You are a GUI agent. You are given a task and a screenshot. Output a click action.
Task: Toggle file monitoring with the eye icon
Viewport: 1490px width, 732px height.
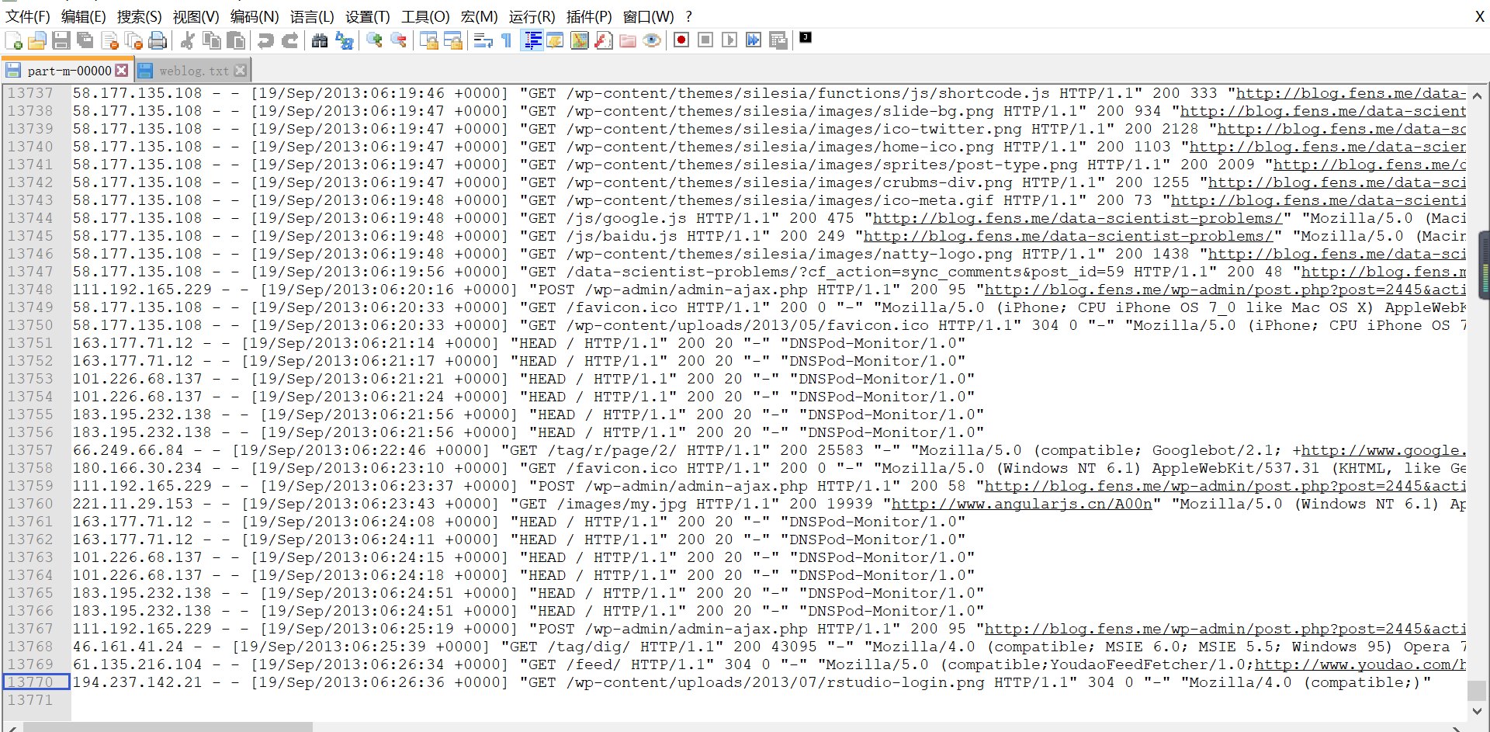click(652, 40)
